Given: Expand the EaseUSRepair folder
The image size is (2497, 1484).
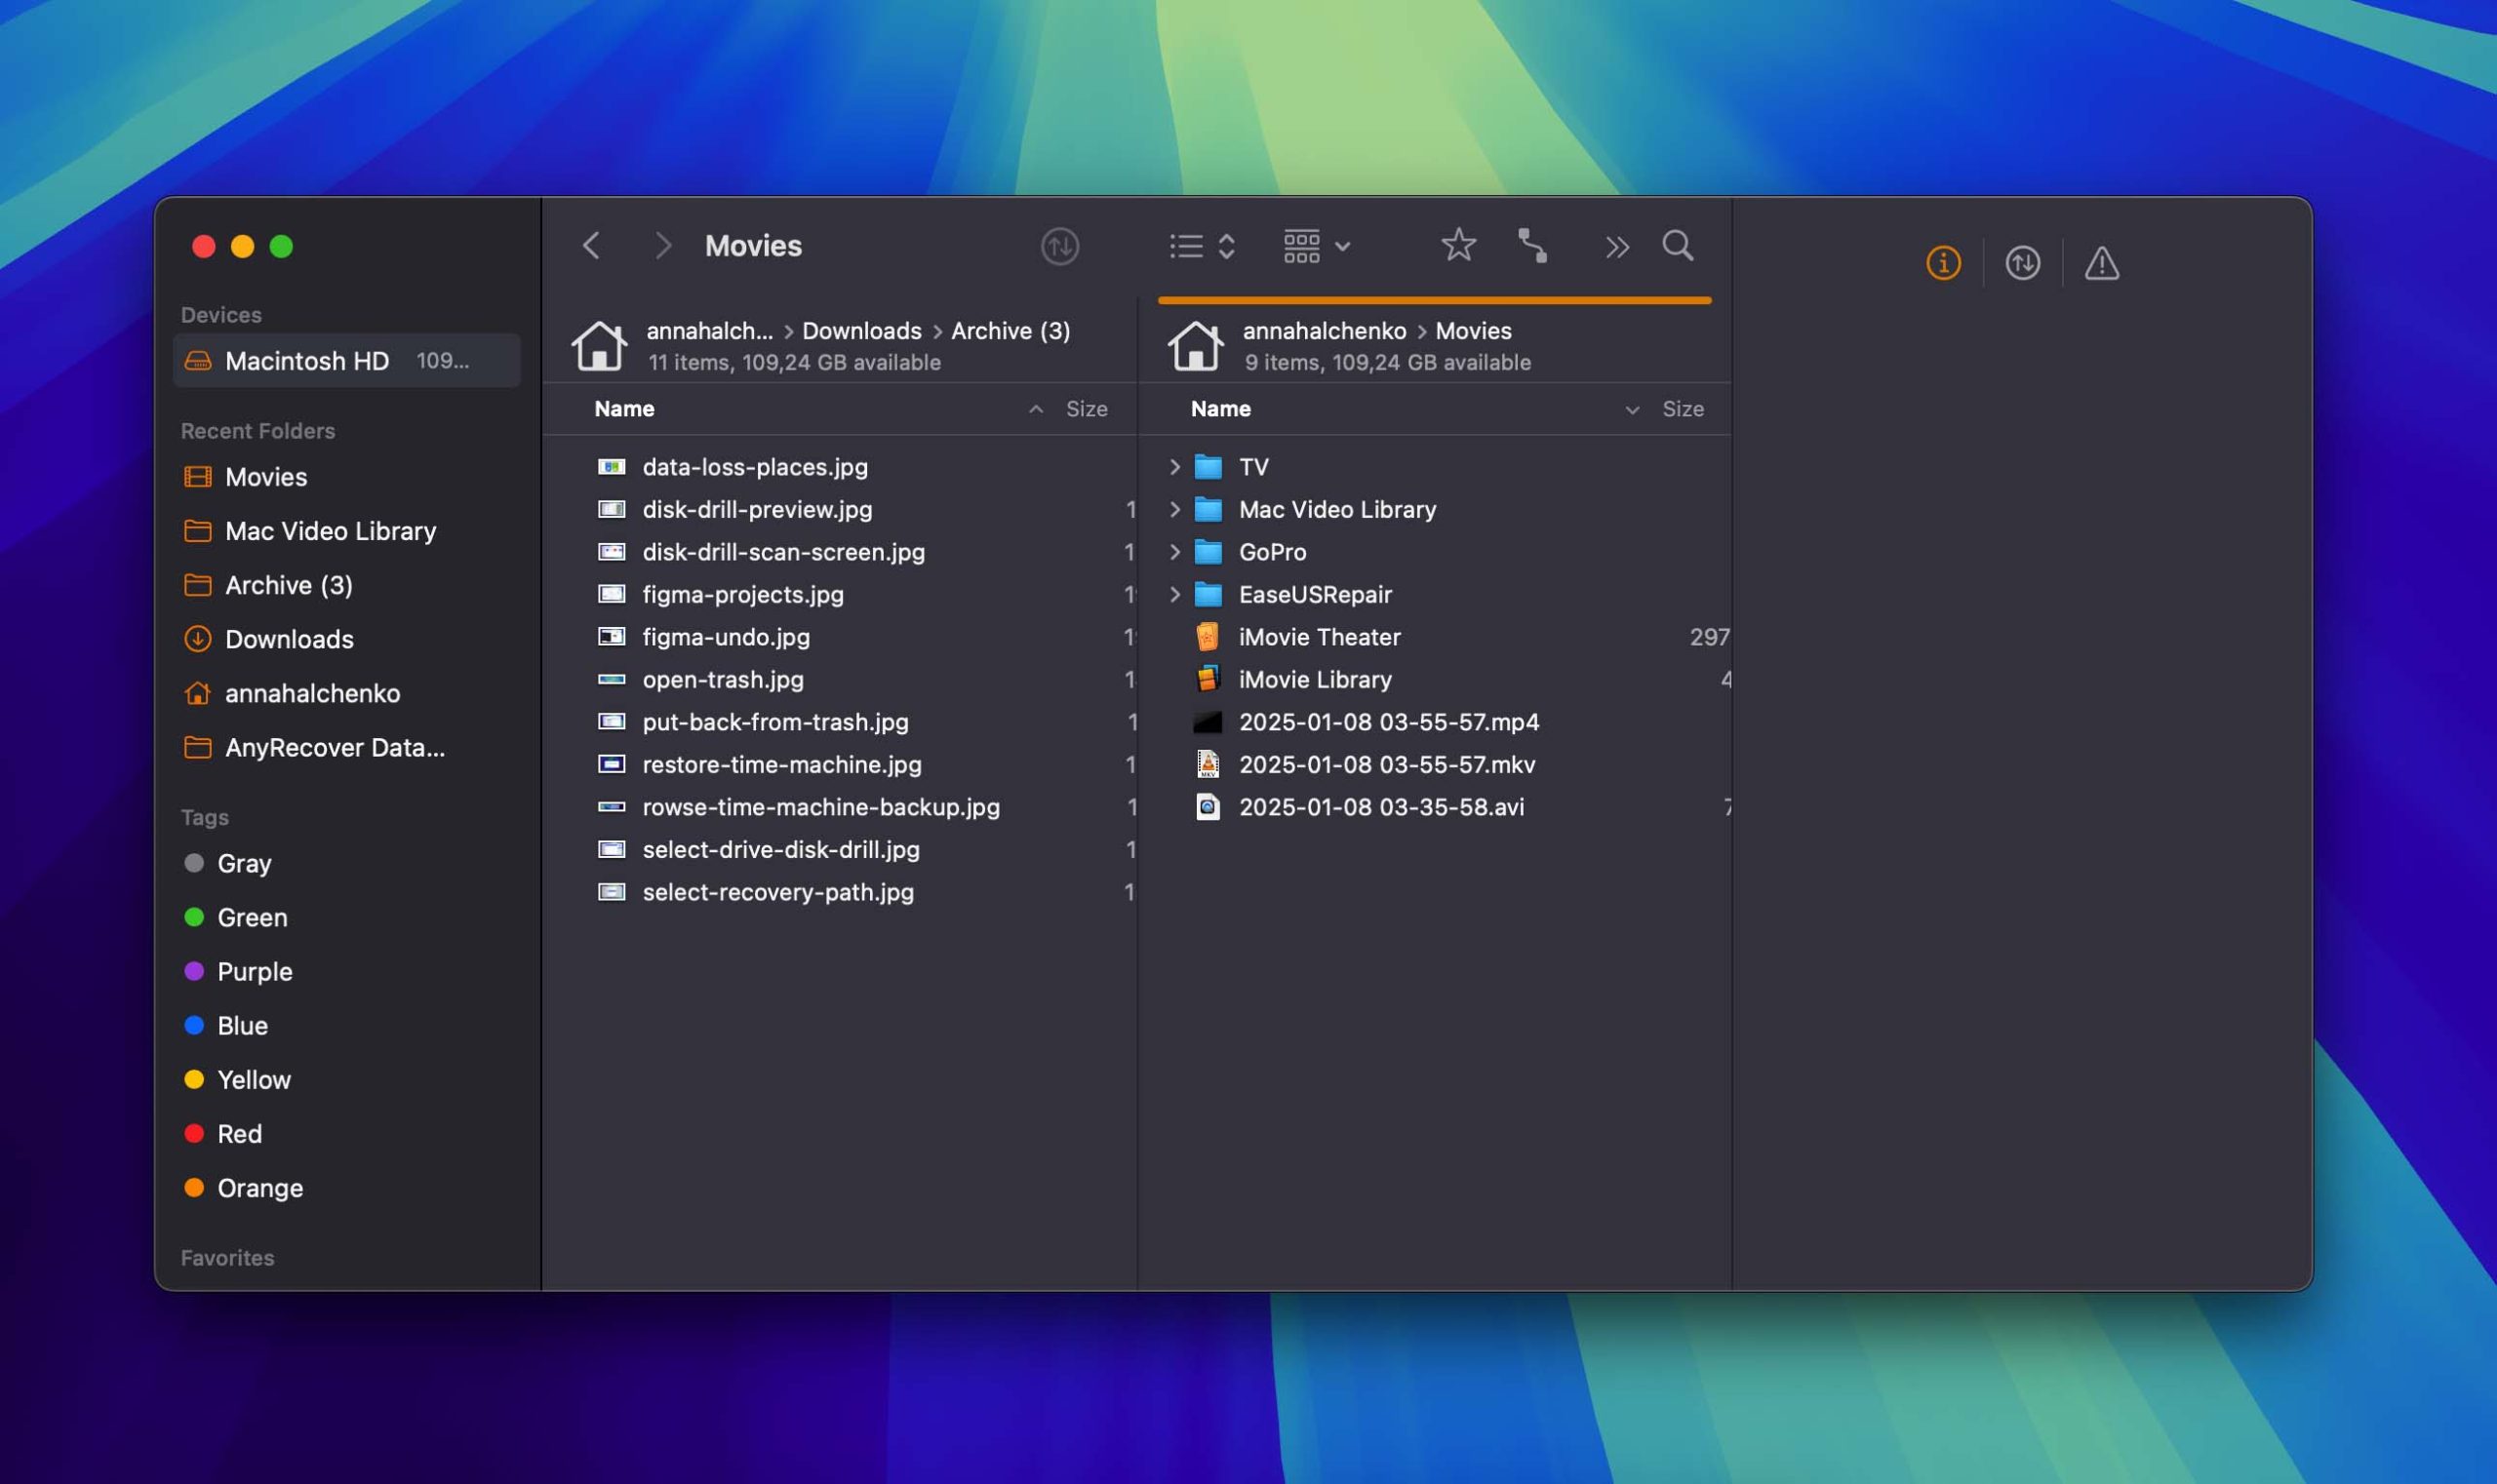Looking at the screenshot, I should tap(1174, 595).
